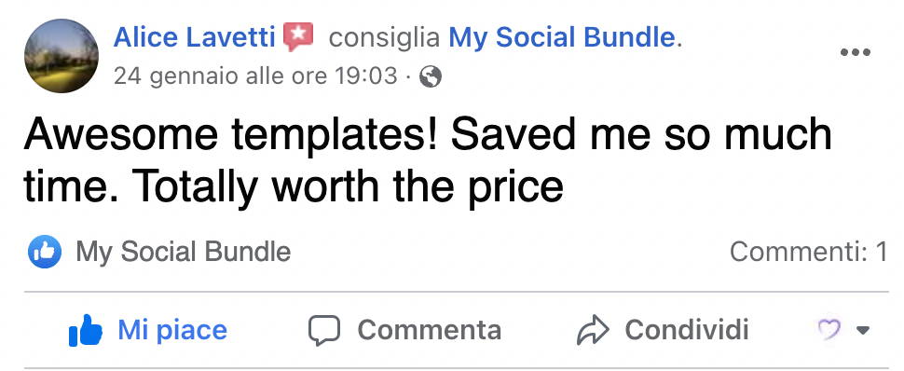Image resolution: width=904 pixels, height=371 pixels.
Task: Click the blue like reaction icon
Action: pos(45,252)
